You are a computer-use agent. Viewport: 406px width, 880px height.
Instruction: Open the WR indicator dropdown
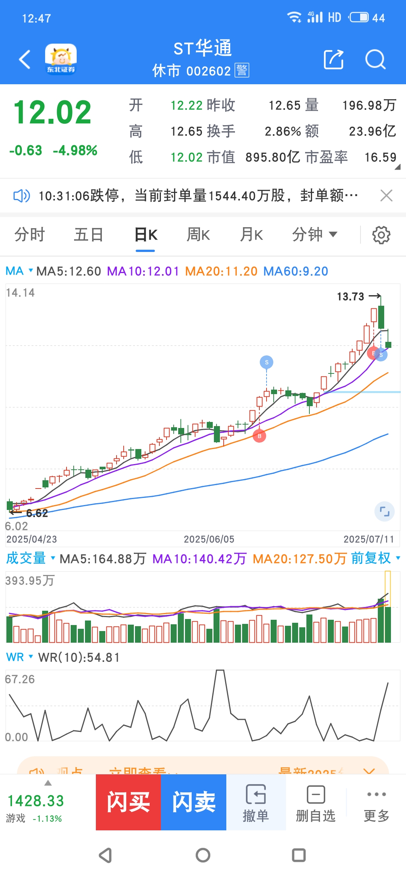(x=20, y=657)
